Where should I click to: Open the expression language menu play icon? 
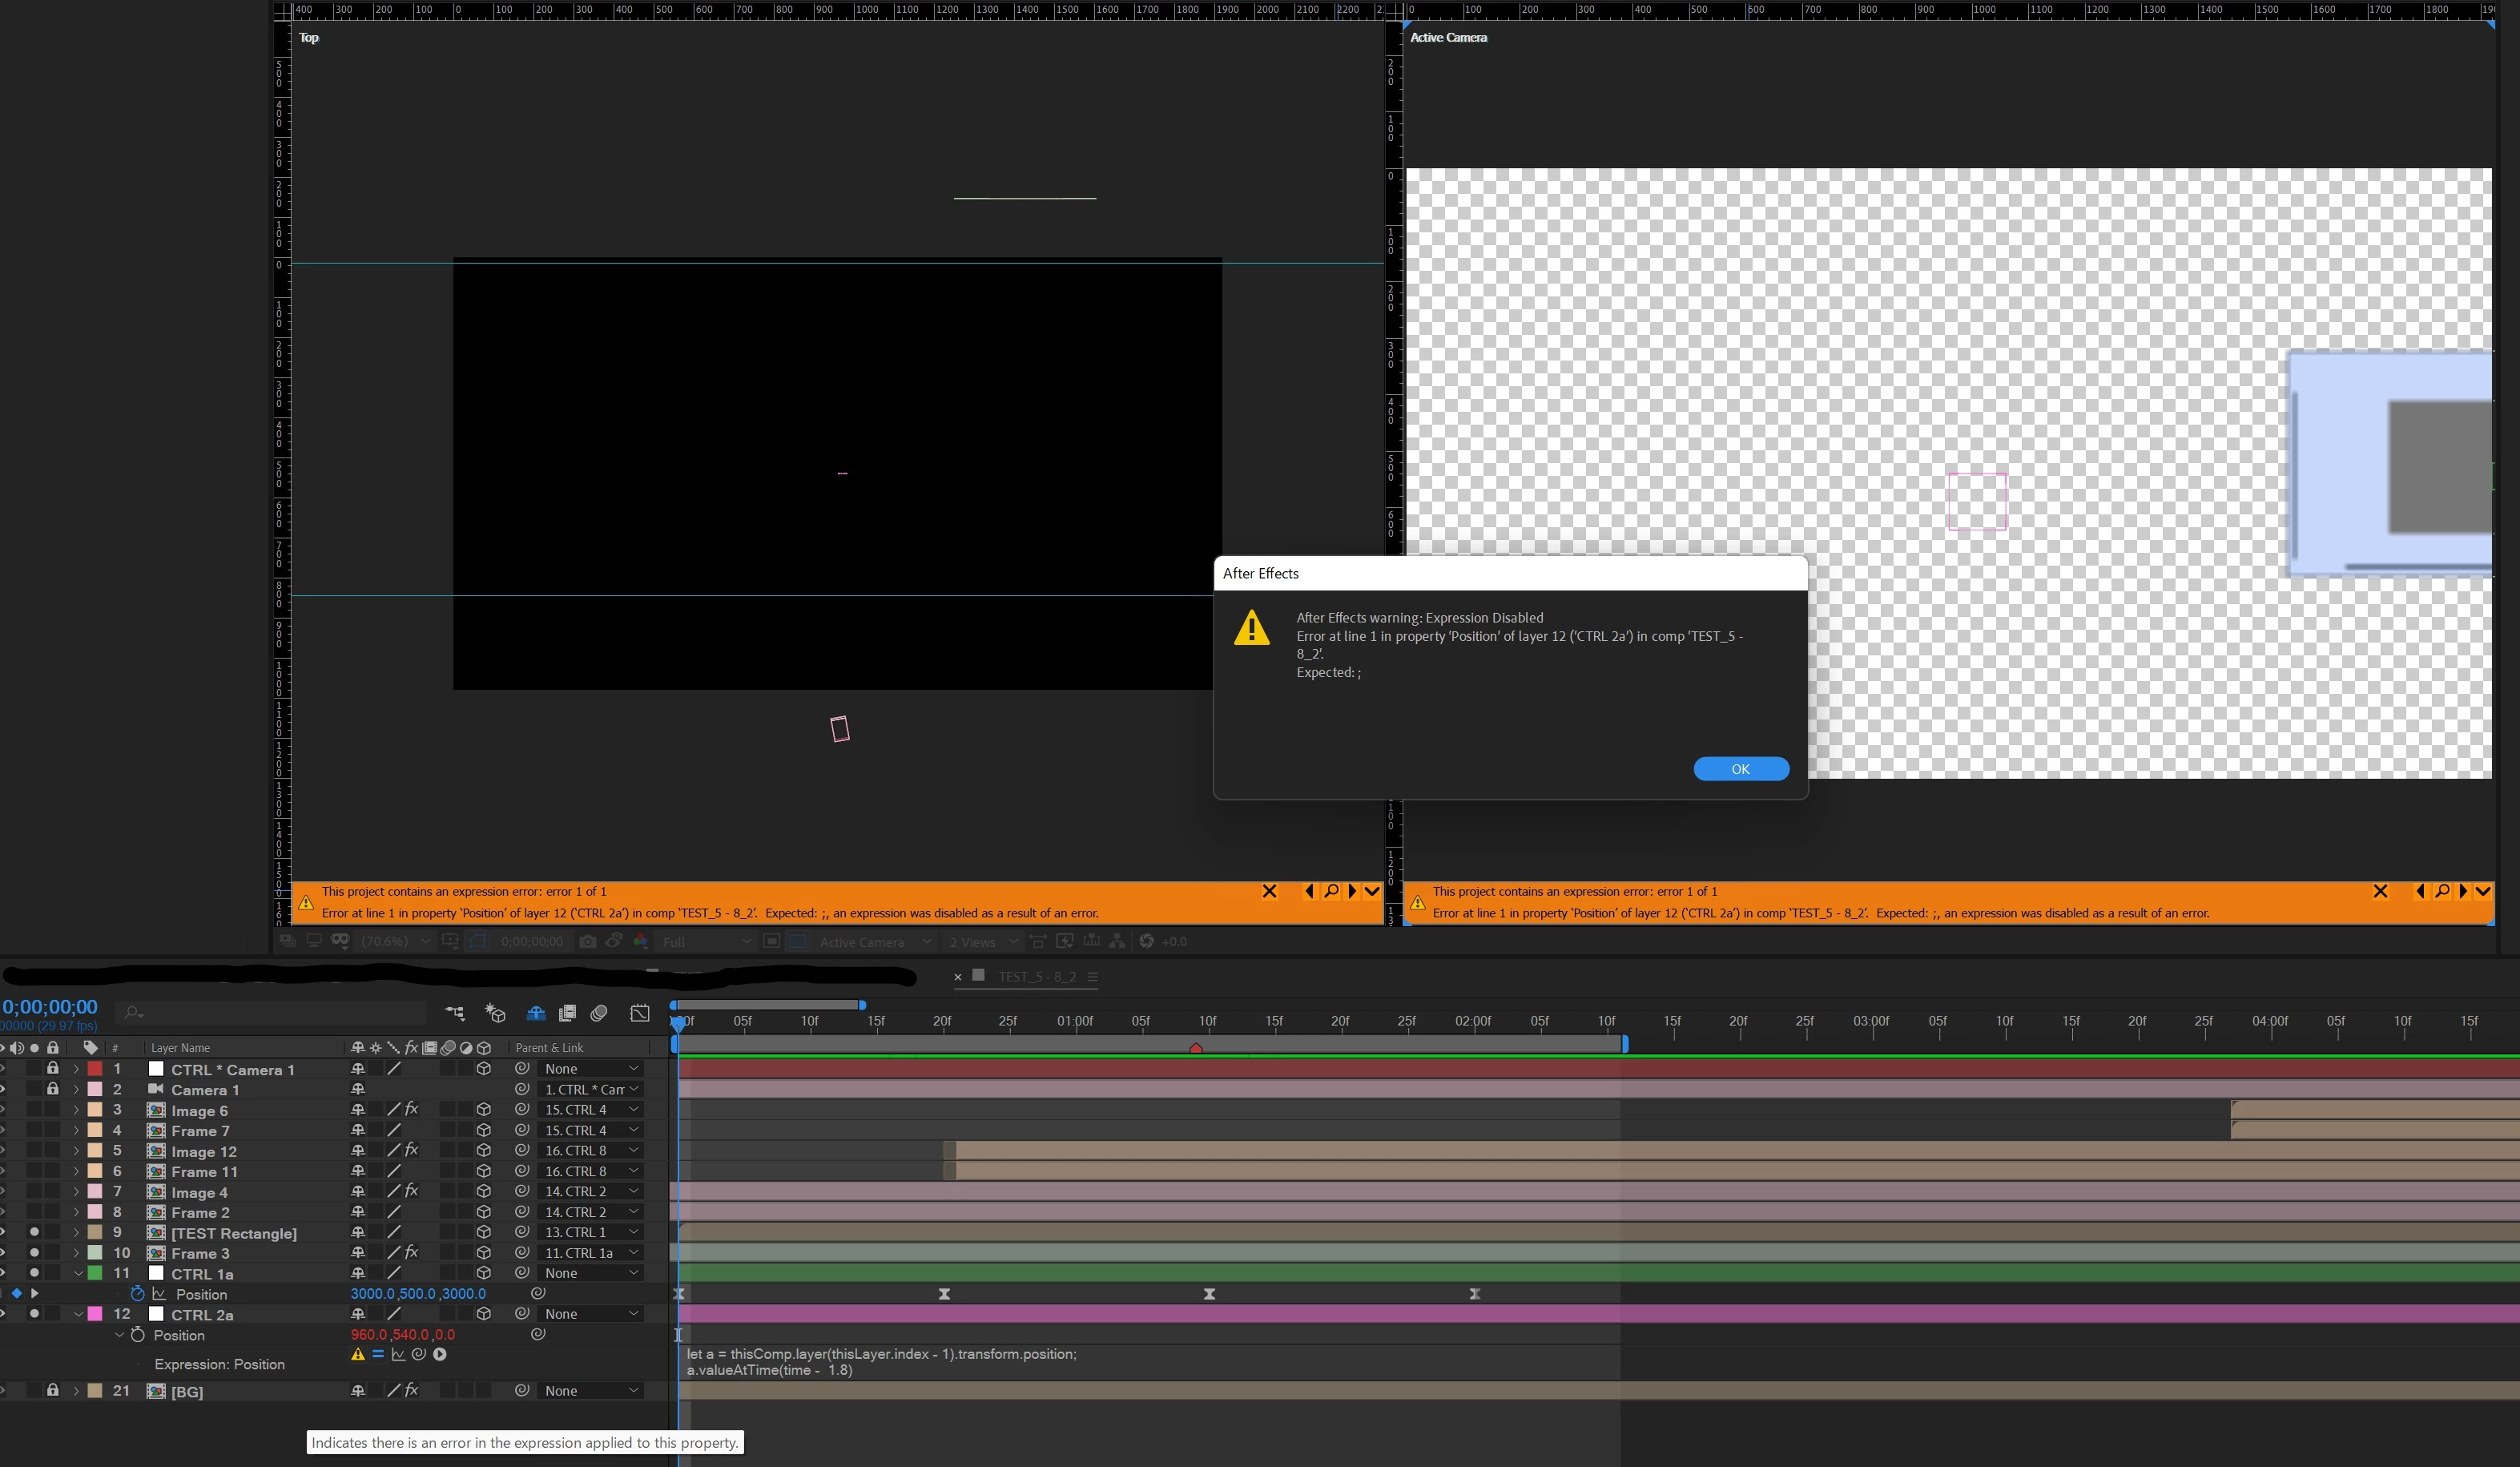coord(440,1354)
